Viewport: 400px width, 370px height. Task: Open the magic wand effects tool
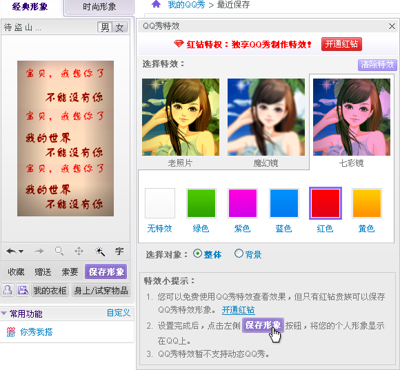coord(100,251)
